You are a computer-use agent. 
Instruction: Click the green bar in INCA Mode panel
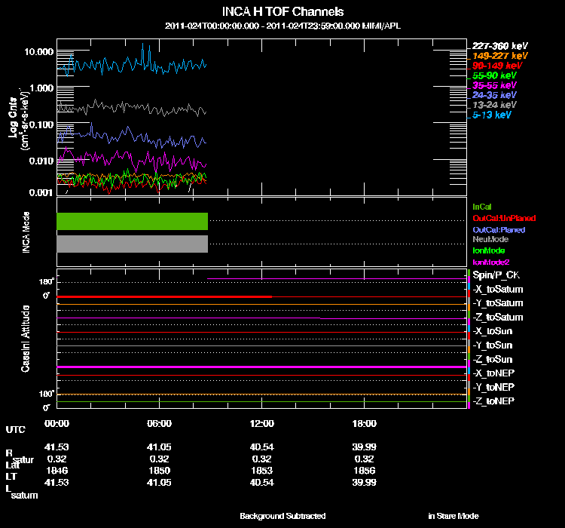tap(132, 221)
